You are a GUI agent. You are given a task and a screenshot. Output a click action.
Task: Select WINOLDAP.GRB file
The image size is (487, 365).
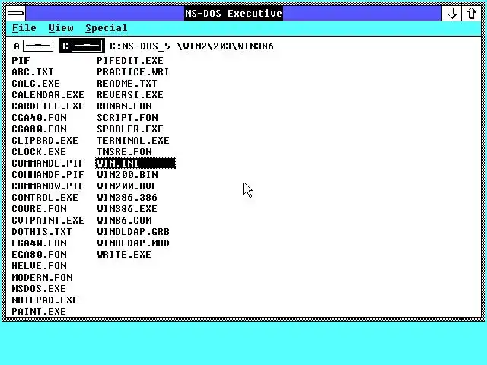[133, 231]
